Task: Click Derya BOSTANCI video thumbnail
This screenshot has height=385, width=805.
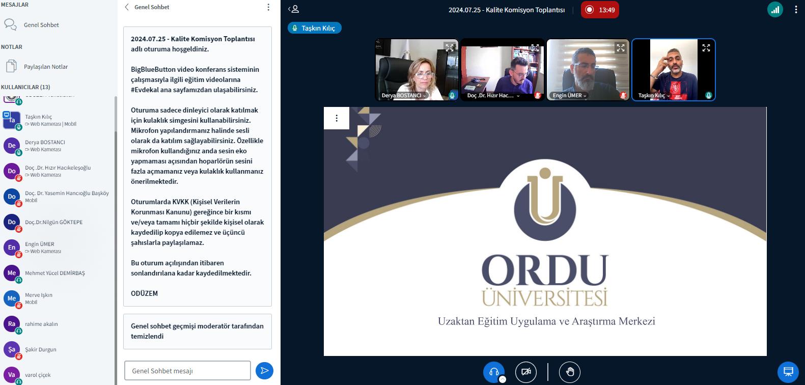Action: (417, 70)
